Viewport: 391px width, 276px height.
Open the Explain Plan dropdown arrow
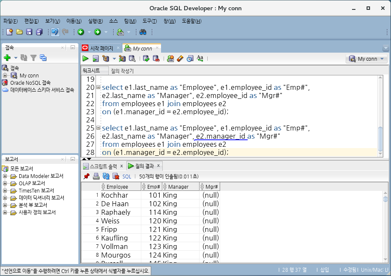(x=114, y=59)
